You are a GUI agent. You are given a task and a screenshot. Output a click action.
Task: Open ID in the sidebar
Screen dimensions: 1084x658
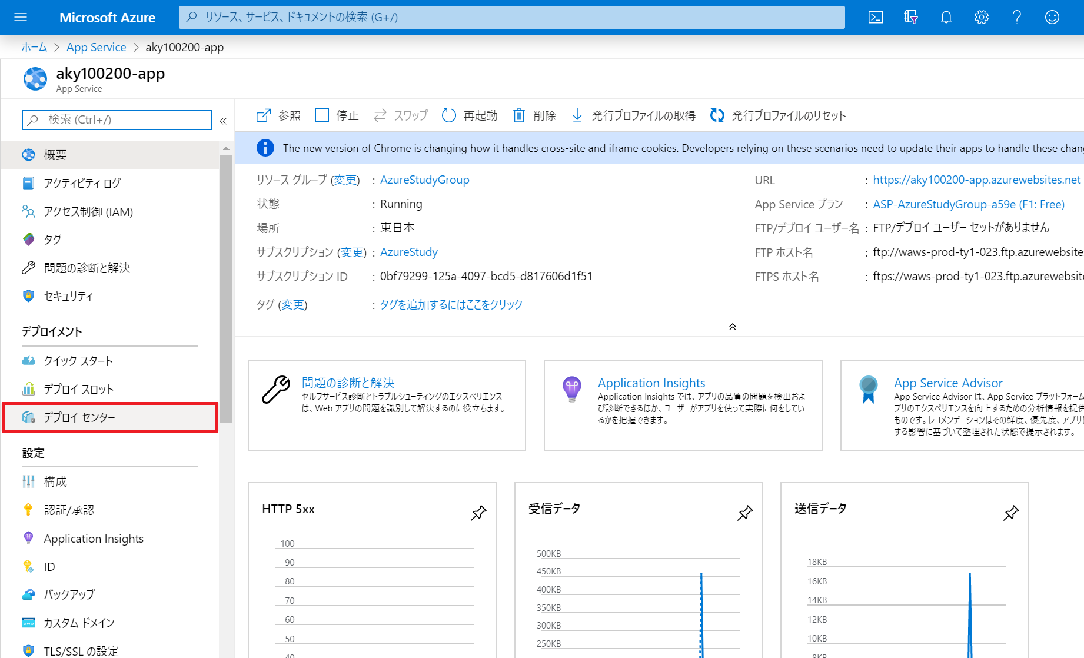coord(109,567)
